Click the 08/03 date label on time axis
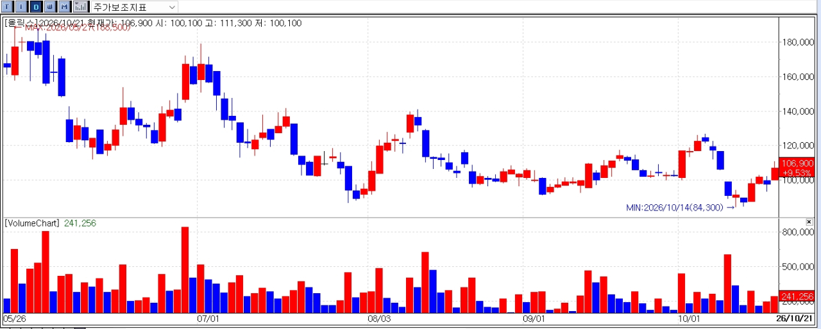 tap(378, 318)
